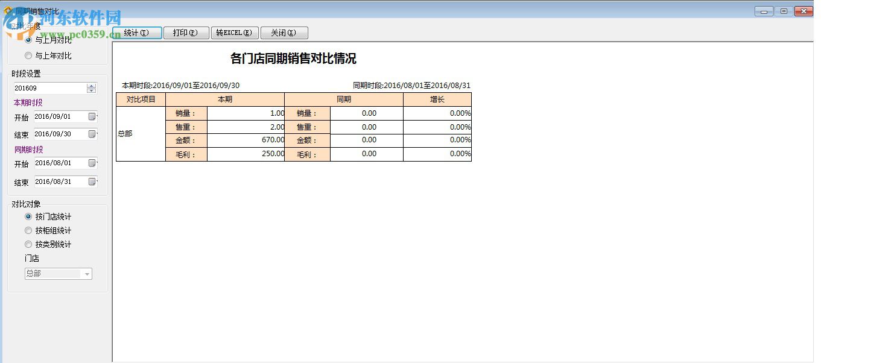Increment the period with the 201609 up arrow

(x=91, y=85)
